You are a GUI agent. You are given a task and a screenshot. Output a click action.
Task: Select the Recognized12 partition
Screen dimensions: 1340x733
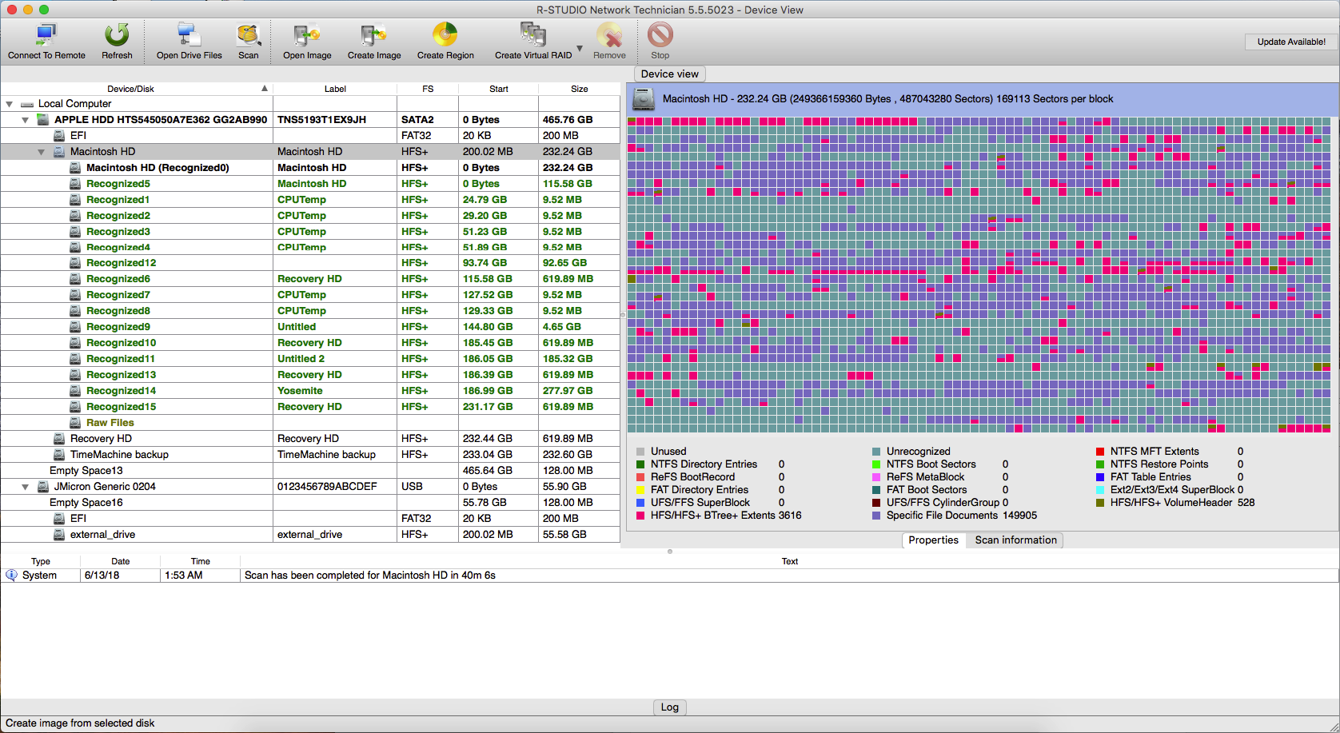[310, 263]
